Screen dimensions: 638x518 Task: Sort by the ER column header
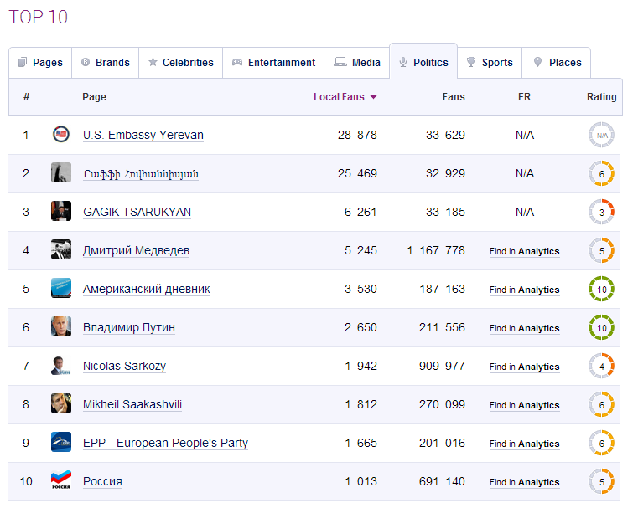coord(524,97)
